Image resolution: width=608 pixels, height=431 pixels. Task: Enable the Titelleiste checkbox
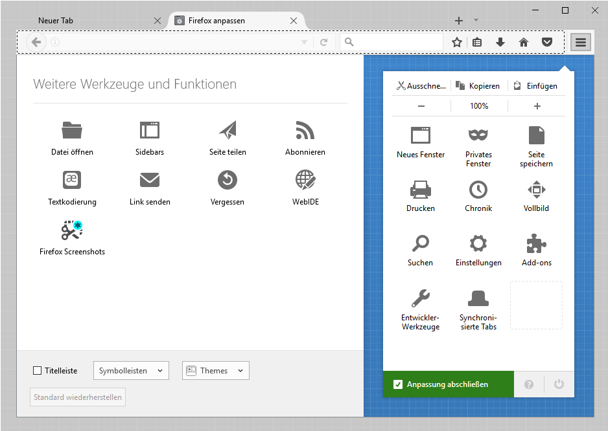point(38,371)
